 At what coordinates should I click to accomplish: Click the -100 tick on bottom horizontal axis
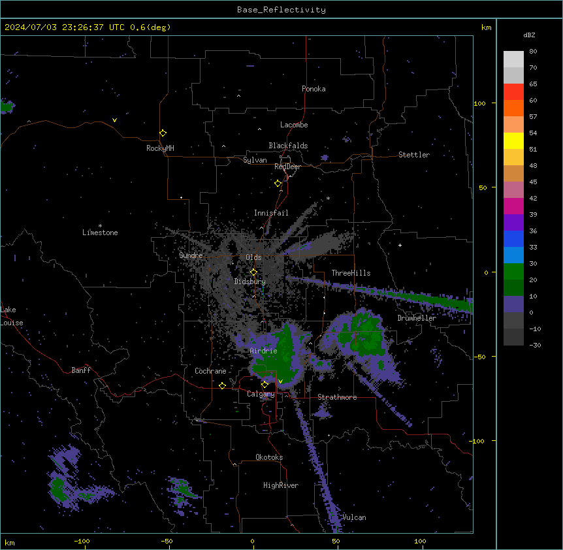pyautogui.click(x=82, y=541)
